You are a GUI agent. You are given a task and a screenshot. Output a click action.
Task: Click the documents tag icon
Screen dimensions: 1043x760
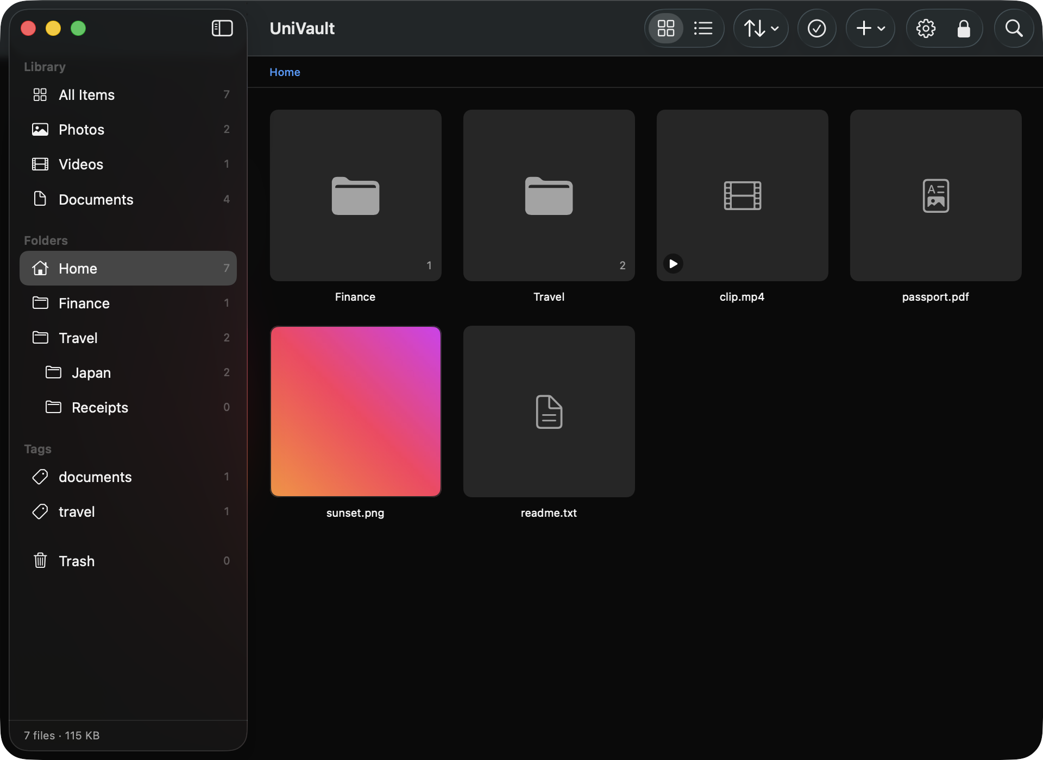[40, 477]
